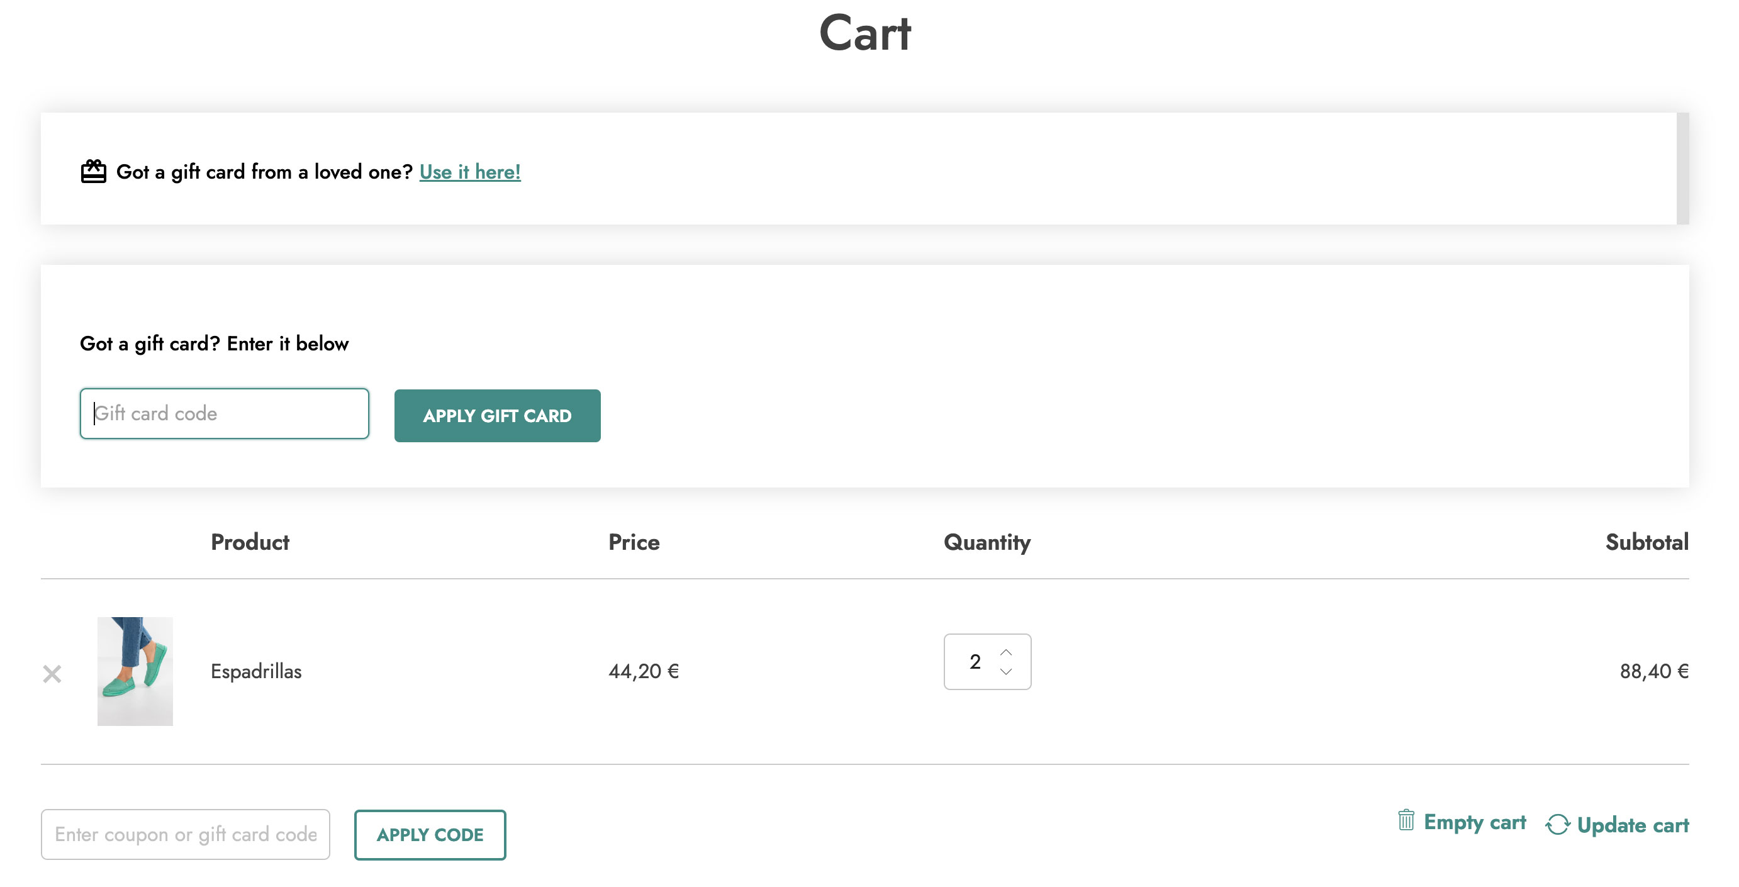Image resolution: width=1739 pixels, height=887 pixels.
Task: Click the coupon or gift card code field
Action: click(185, 834)
